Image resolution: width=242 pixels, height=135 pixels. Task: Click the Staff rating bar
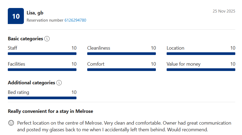coord(42,54)
